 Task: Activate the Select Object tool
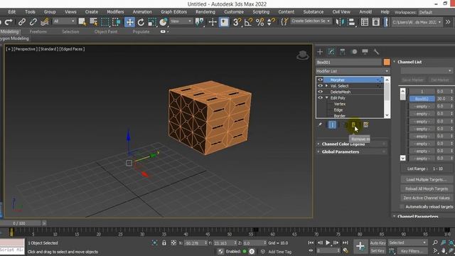(82, 22)
